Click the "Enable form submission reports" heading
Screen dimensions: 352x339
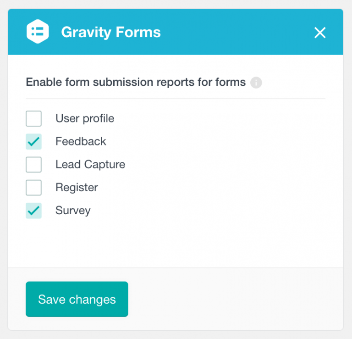[x=136, y=83]
